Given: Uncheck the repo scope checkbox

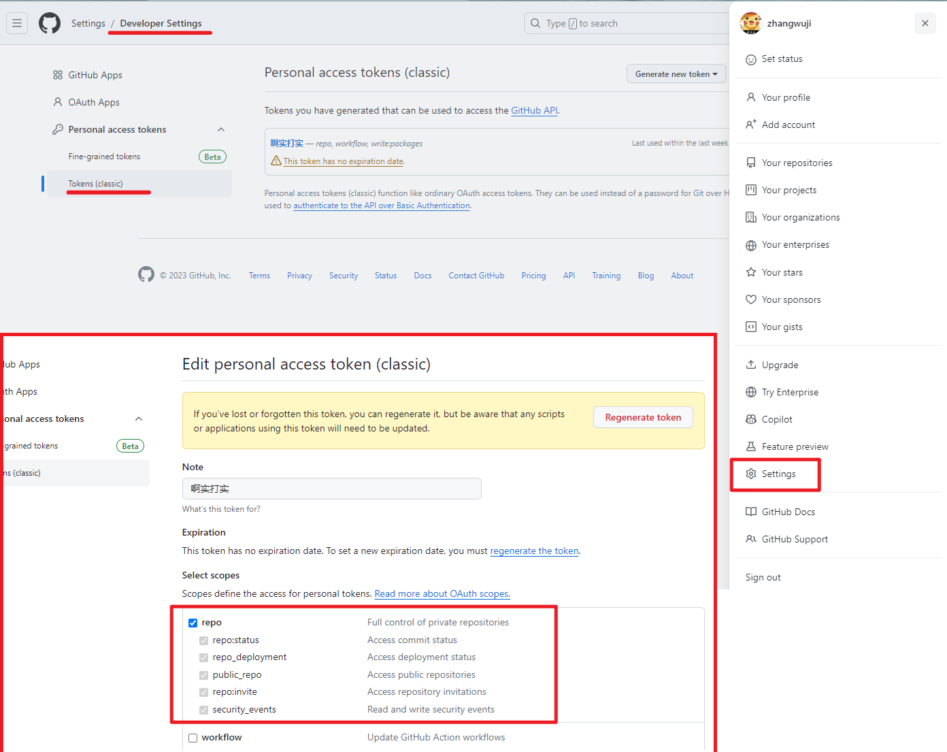Looking at the screenshot, I should [x=193, y=623].
